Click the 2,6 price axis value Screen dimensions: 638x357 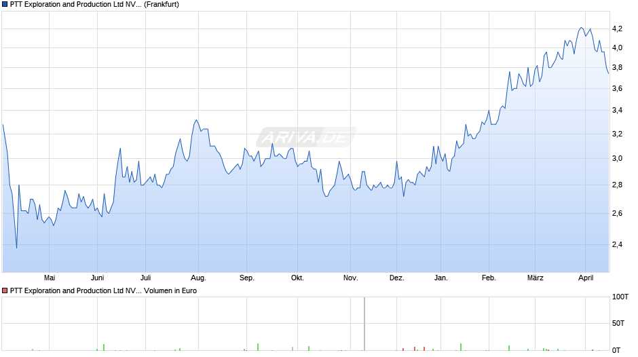click(x=617, y=214)
